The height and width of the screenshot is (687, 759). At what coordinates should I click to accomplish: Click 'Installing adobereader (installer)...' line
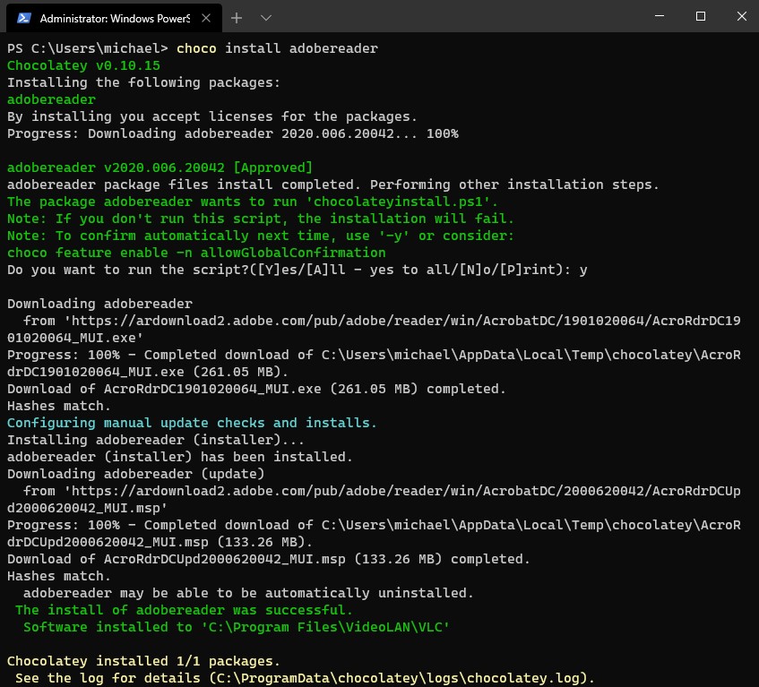pyautogui.click(x=155, y=440)
